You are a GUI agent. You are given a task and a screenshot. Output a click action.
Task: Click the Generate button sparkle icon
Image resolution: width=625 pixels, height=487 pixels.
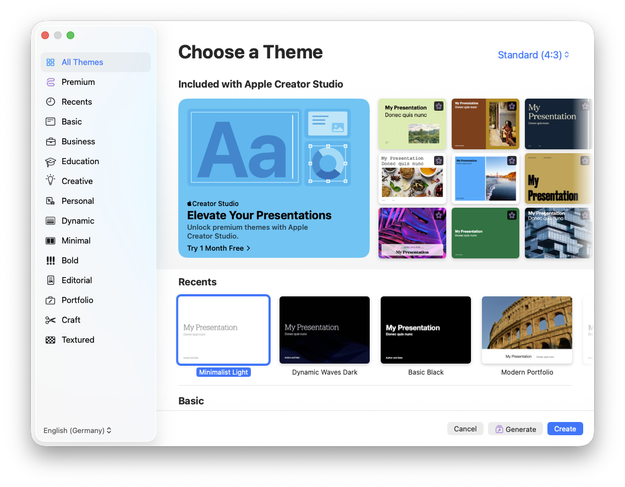coord(499,430)
